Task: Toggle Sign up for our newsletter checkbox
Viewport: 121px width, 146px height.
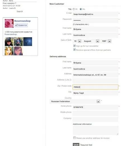Action: tap(74, 46)
